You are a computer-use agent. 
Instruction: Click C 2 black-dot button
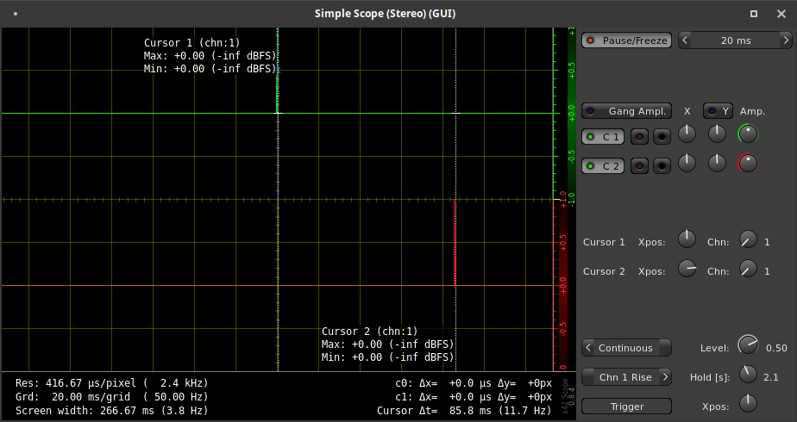pyautogui.click(x=662, y=166)
